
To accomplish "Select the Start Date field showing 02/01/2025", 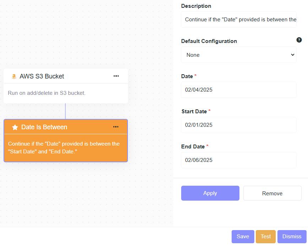I will (x=238, y=125).
